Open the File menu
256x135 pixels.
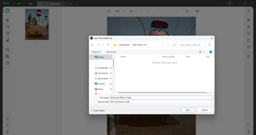pos(19,3)
